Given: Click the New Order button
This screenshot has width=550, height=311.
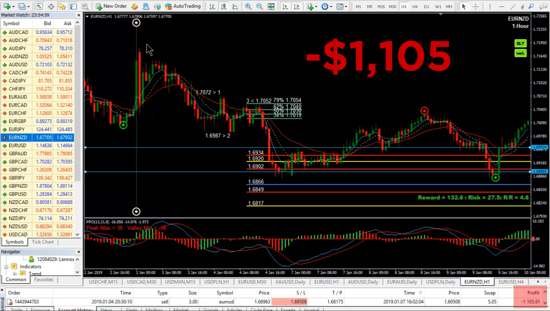Looking at the screenshot, I should [x=111, y=6].
